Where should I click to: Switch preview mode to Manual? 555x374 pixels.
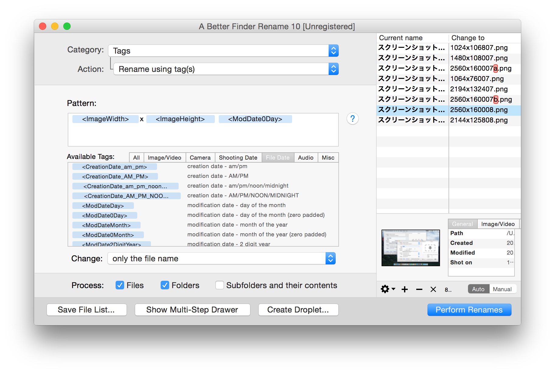(x=502, y=289)
